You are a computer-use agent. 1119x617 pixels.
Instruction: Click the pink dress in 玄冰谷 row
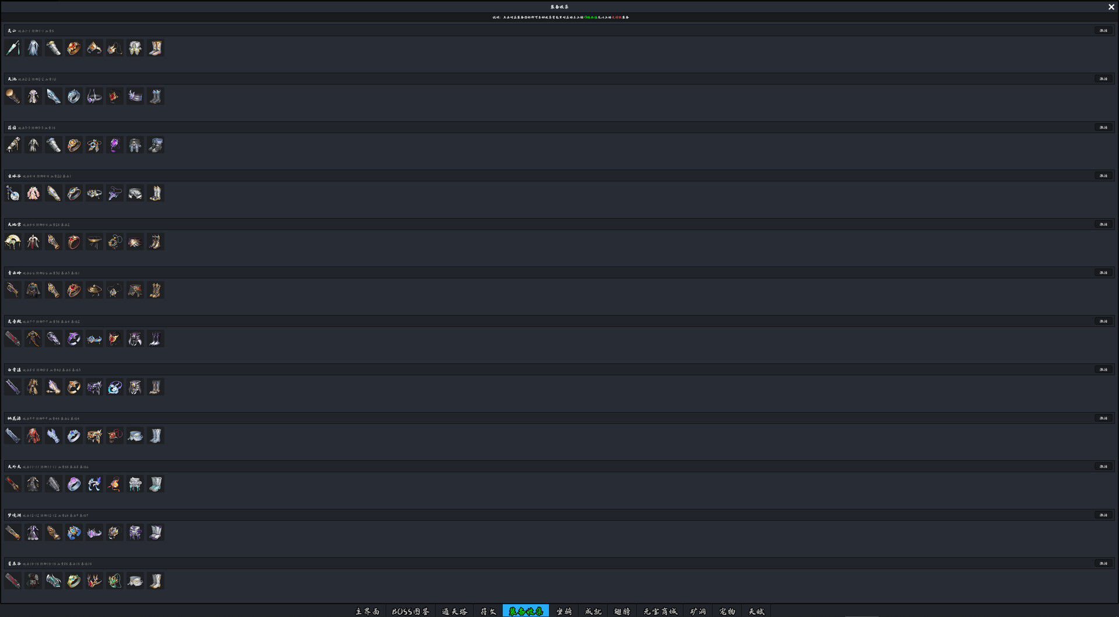pyautogui.click(x=33, y=193)
